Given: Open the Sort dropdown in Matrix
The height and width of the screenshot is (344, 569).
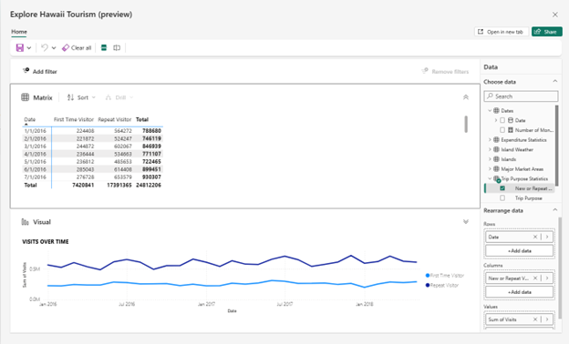Looking at the screenshot, I should pyautogui.click(x=81, y=97).
